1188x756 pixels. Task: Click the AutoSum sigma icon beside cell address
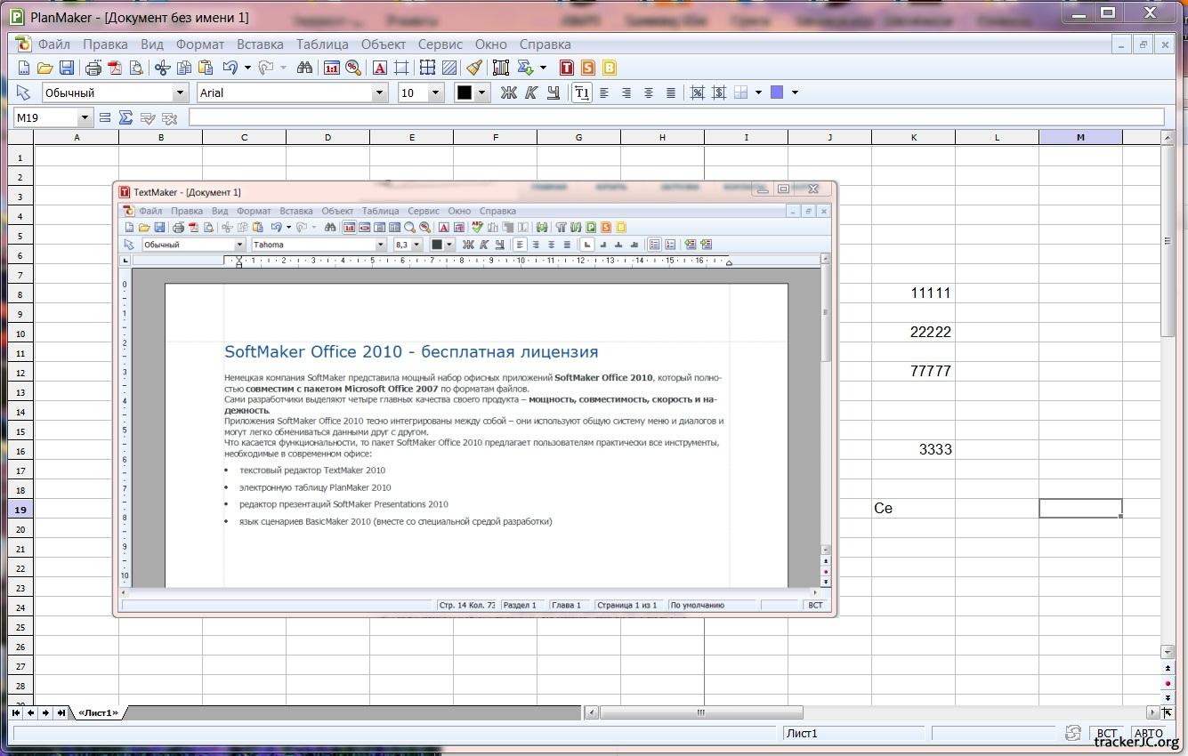tap(125, 117)
